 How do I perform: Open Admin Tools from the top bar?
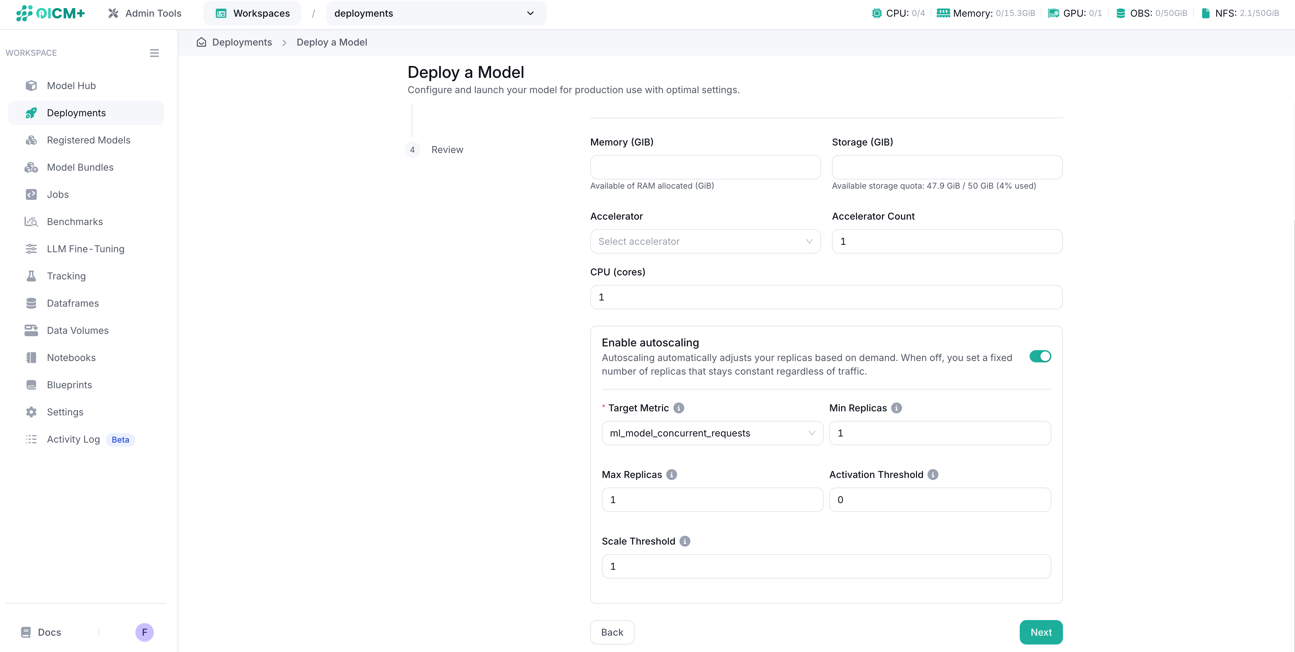pyautogui.click(x=145, y=13)
